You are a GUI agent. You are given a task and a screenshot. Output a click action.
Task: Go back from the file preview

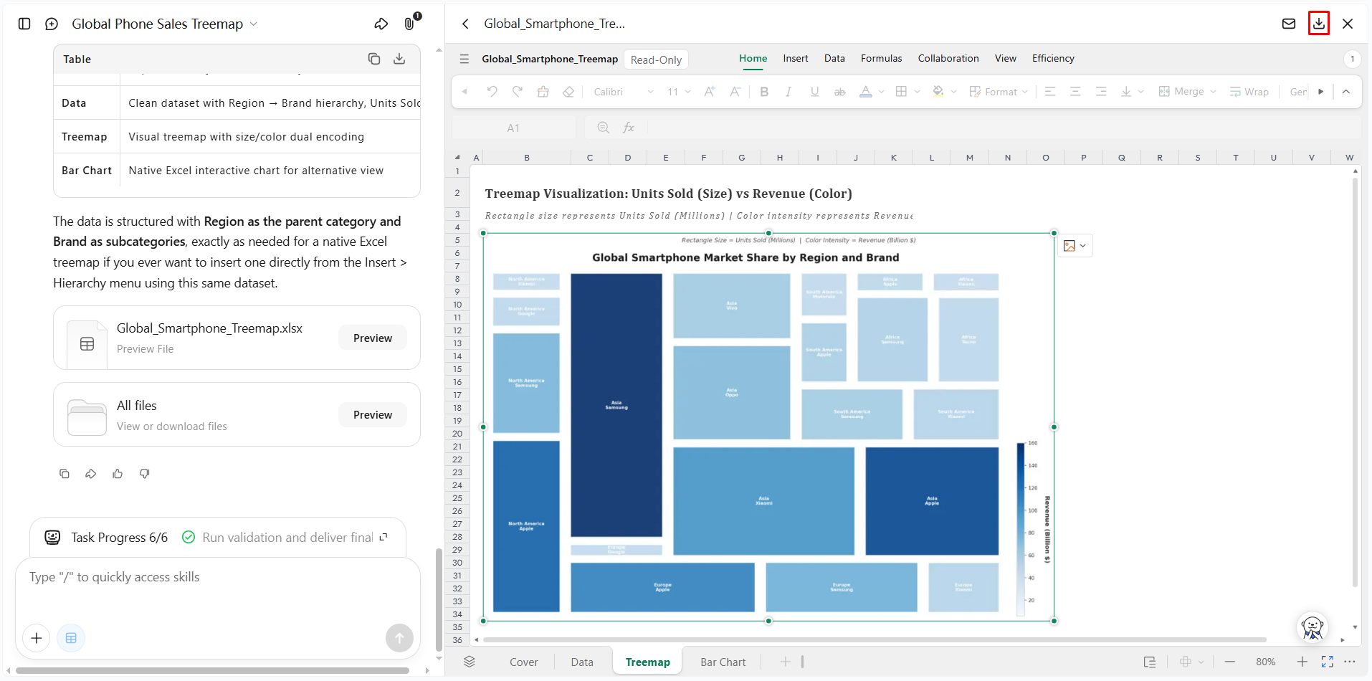point(465,24)
